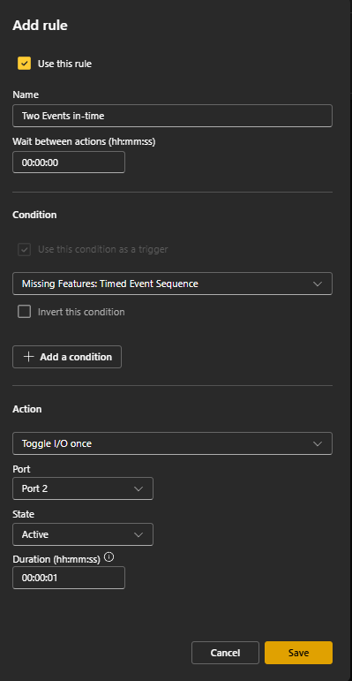Open the Toggle I/O once action dropdown
The height and width of the screenshot is (681, 352).
click(172, 443)
